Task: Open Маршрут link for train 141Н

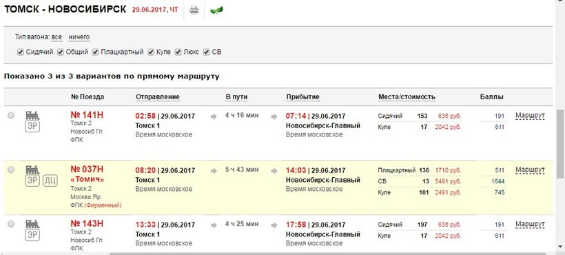Action: [x=530, y=116]
